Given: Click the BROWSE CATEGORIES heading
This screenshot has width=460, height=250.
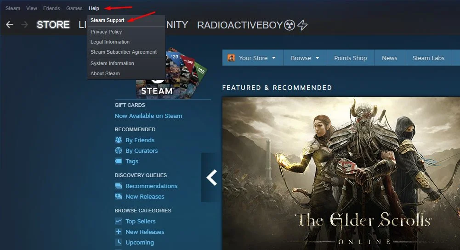Looking at the screenshot, I should point(143,211).
